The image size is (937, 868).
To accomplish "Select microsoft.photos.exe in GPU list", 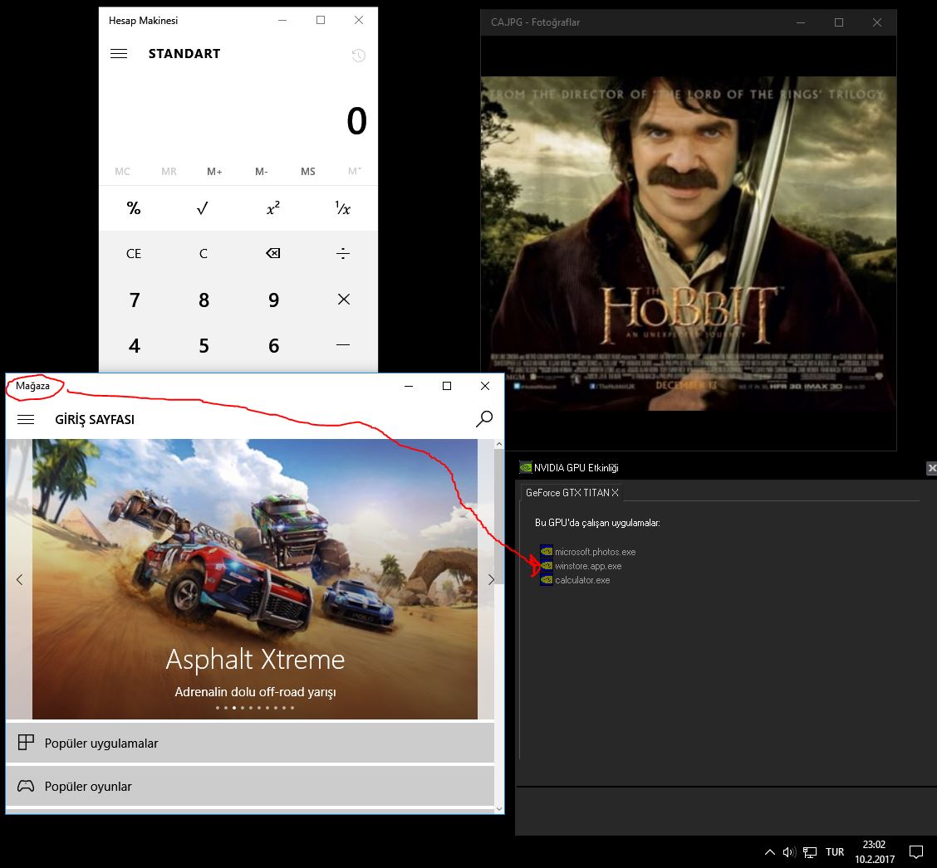I will [x=595, y=552].
